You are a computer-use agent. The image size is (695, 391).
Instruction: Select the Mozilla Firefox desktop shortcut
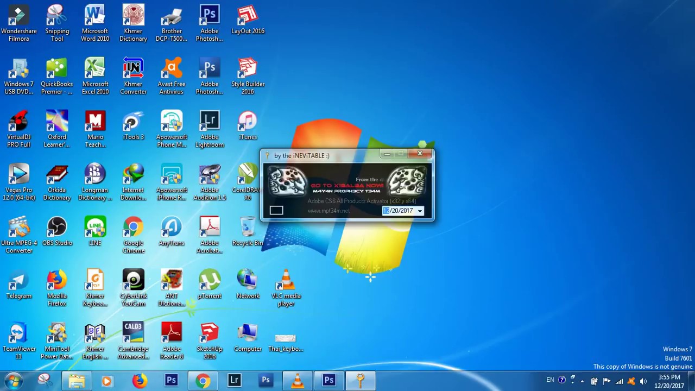[x=57, y=288]
